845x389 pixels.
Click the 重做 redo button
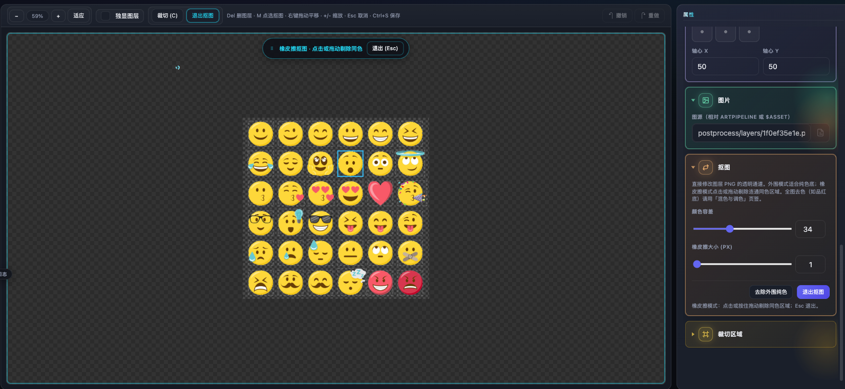650,16
